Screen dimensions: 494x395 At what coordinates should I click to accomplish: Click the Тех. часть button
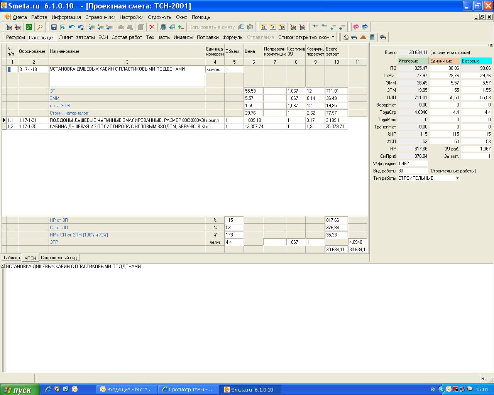[158, 37]
